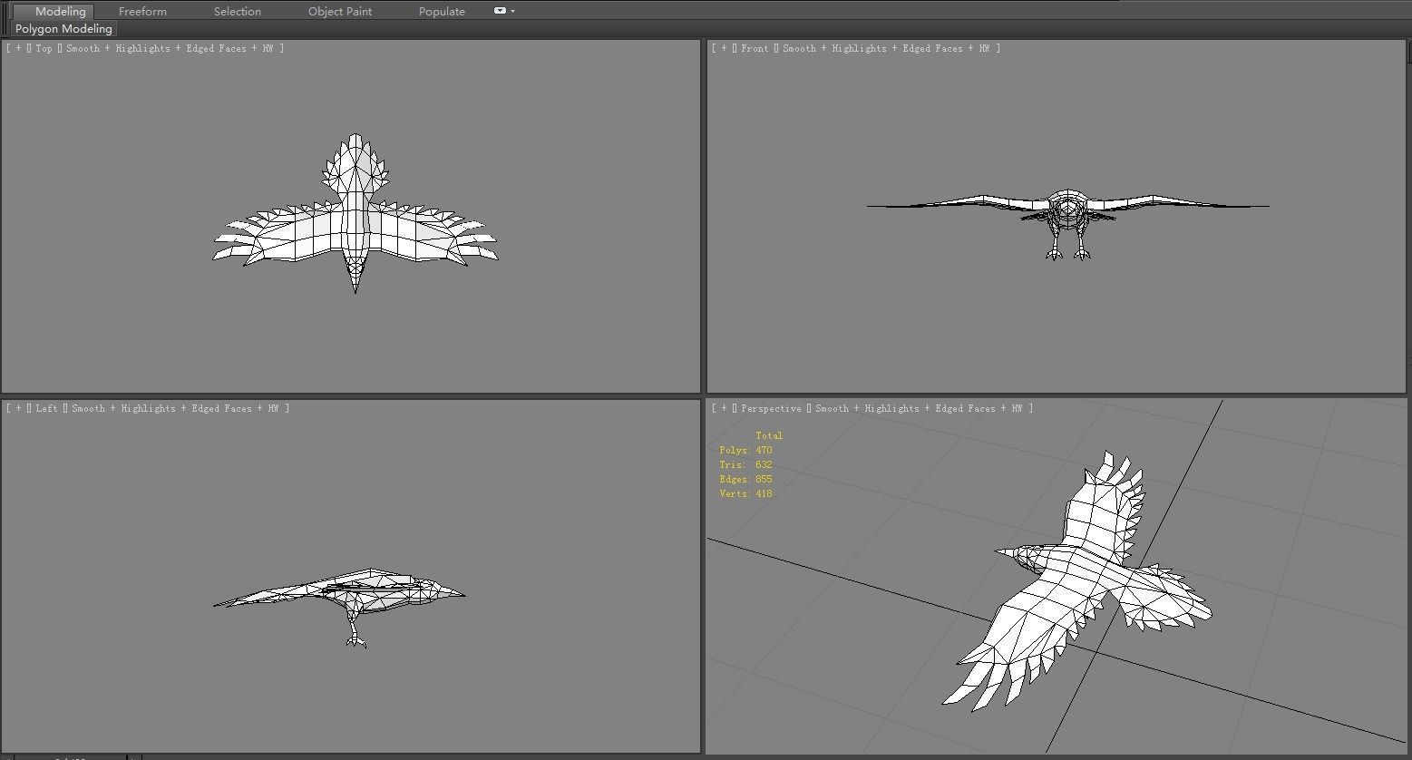Open the [+] menu of the Perspective viewport
Image resolution: width=1412 pixels, height=760 pixels.
[724, 408]
